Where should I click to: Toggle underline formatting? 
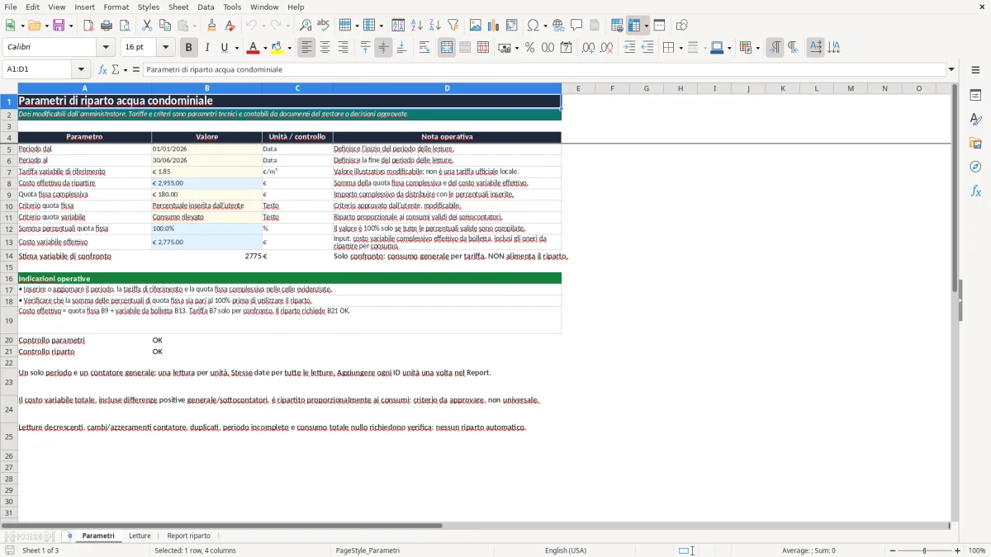(225, 48)
